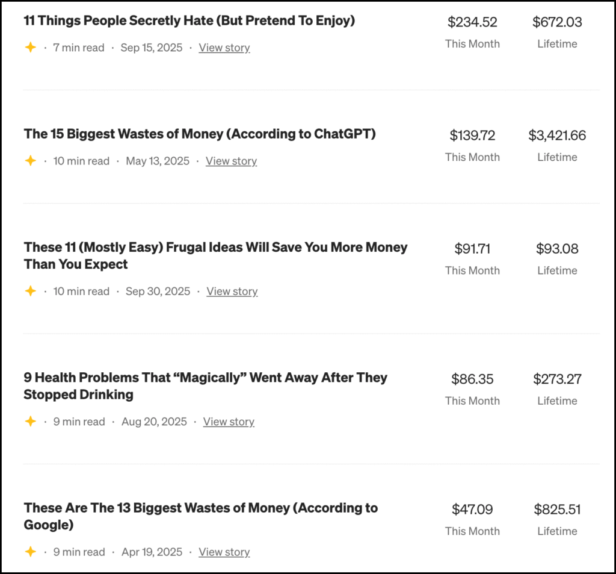Follow View story link dated Sep 30, 2025
Viewport: 616px width, 574px height.
232,291
